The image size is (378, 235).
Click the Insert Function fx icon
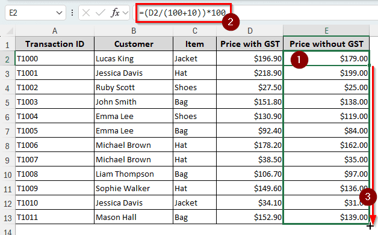tap(115, 13)
